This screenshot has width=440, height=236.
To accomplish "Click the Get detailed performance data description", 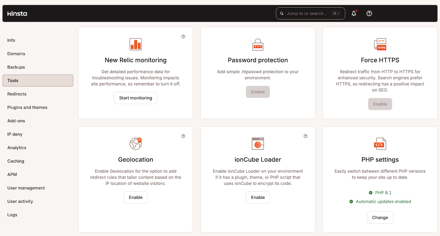I will tap(136, 78).
